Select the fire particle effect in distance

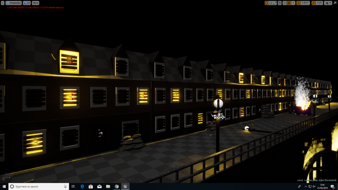pos(302,95)
